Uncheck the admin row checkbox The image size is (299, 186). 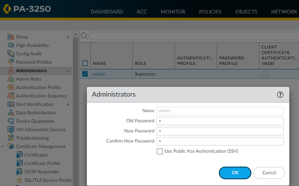[85, 74]
